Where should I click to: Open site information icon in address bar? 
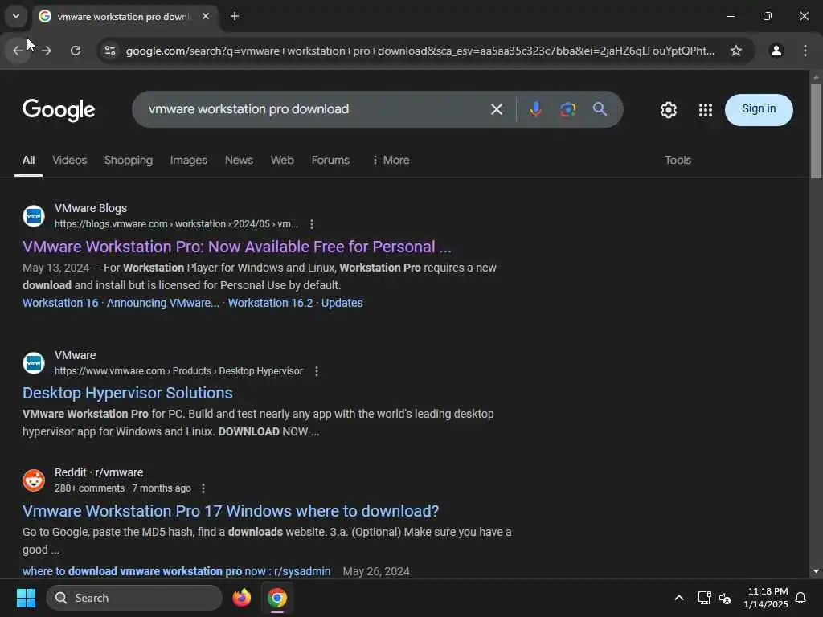tap(109, 51)
